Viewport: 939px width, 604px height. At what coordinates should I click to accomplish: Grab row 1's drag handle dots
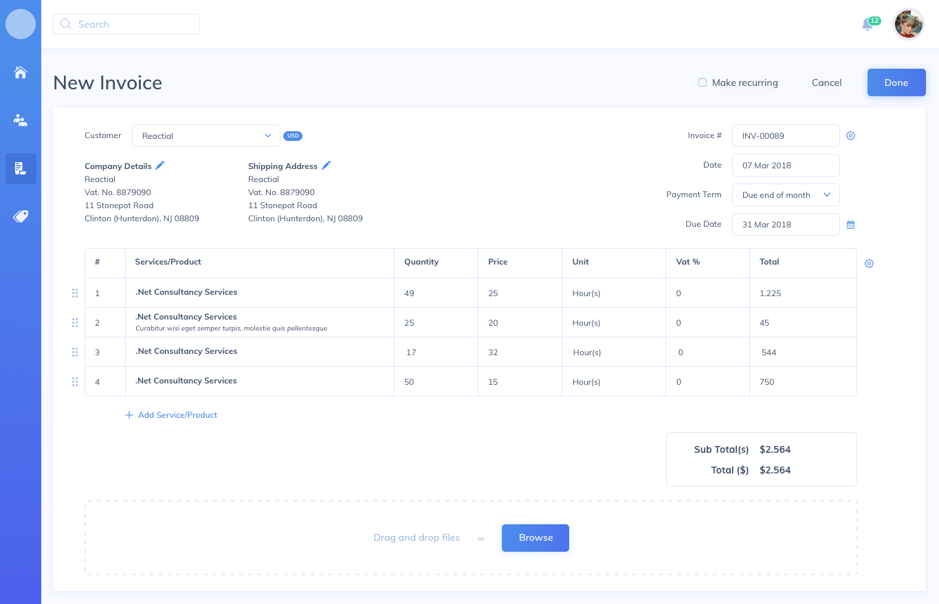point(74,293)
